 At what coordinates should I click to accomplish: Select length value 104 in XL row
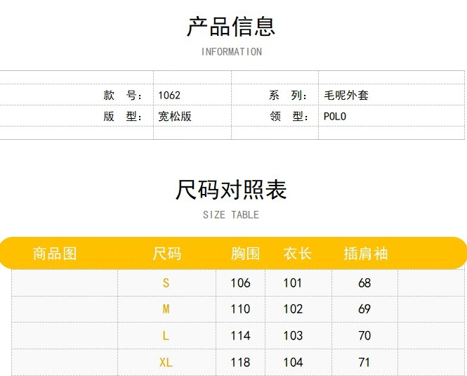(x=293, y=363)
